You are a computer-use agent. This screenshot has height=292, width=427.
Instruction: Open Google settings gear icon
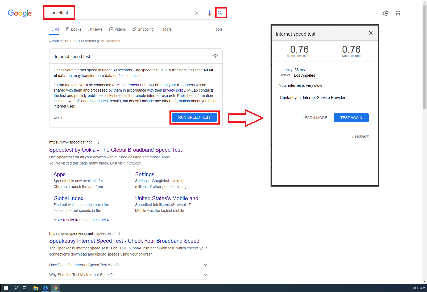pyautogui.click(x=386, y=13)
